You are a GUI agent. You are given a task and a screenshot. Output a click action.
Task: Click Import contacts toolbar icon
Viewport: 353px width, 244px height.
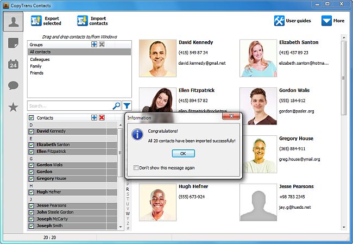83,21
